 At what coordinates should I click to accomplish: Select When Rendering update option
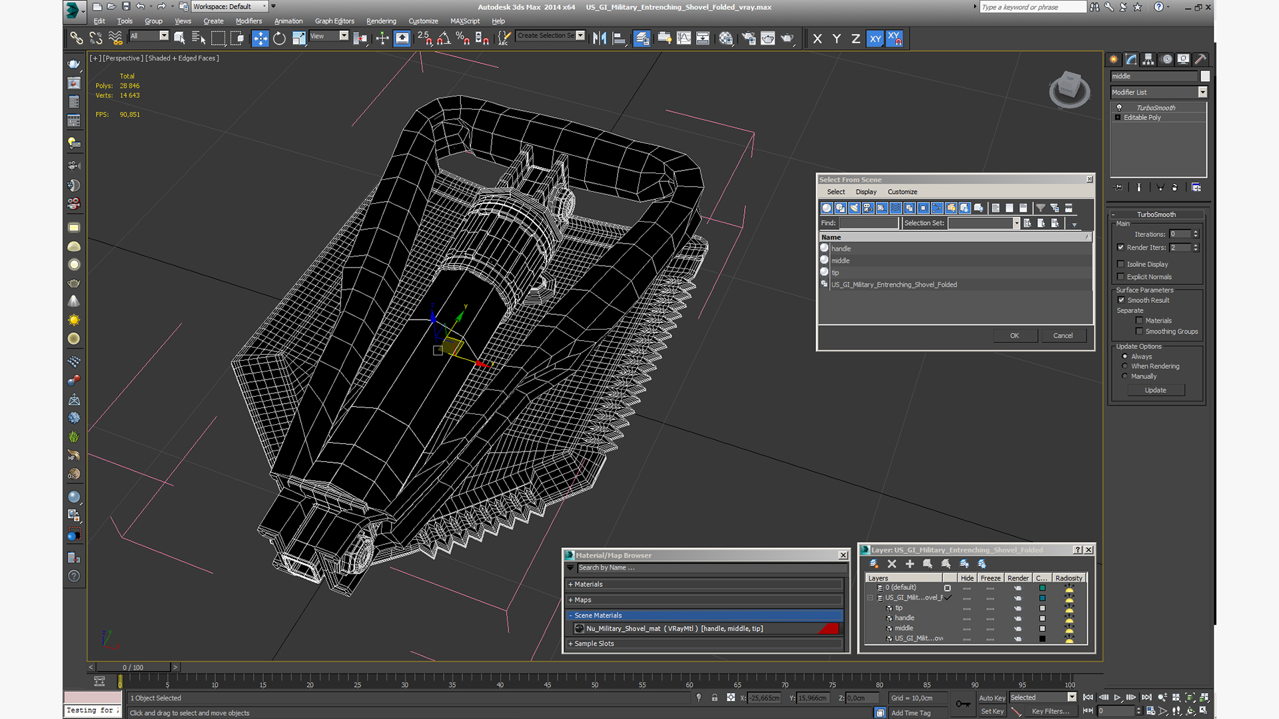(x=1125, y=366)
